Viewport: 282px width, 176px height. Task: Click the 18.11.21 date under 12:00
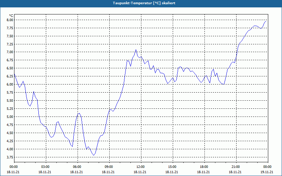tap(140, 172)
